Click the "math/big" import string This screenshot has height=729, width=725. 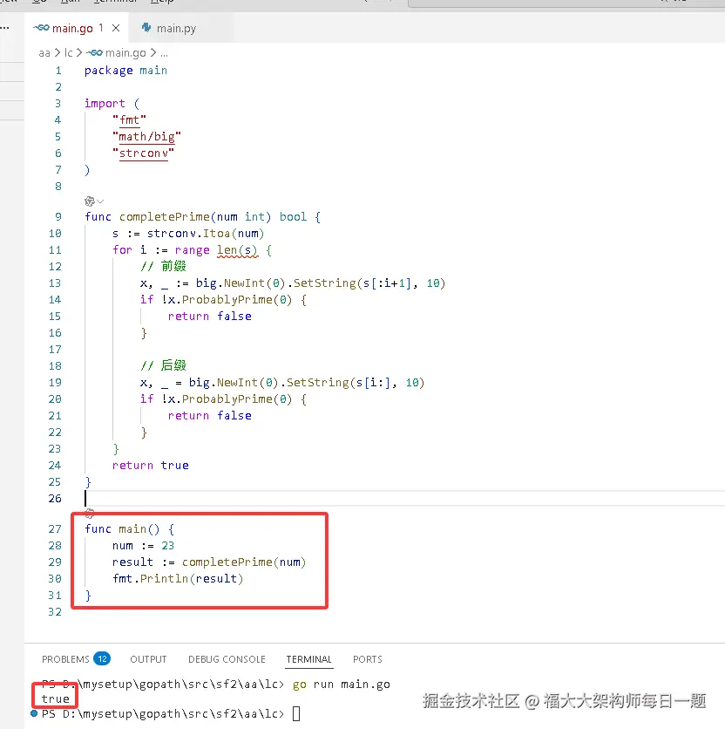coord(146,137)
